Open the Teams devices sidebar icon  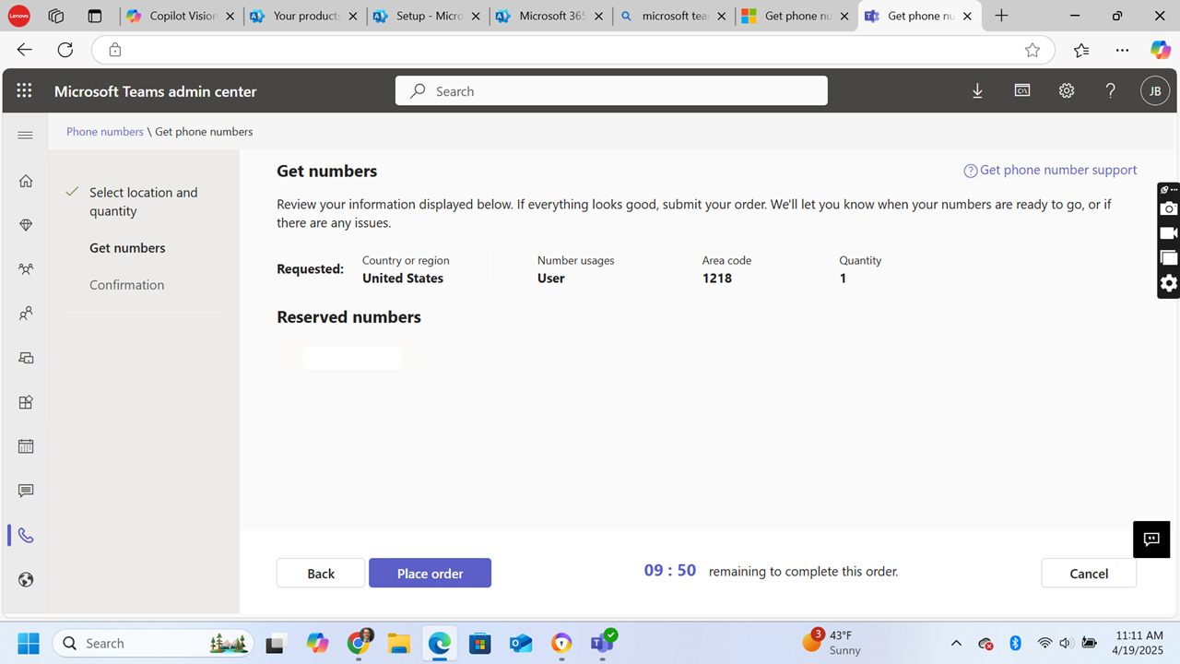tap(26, 358)
